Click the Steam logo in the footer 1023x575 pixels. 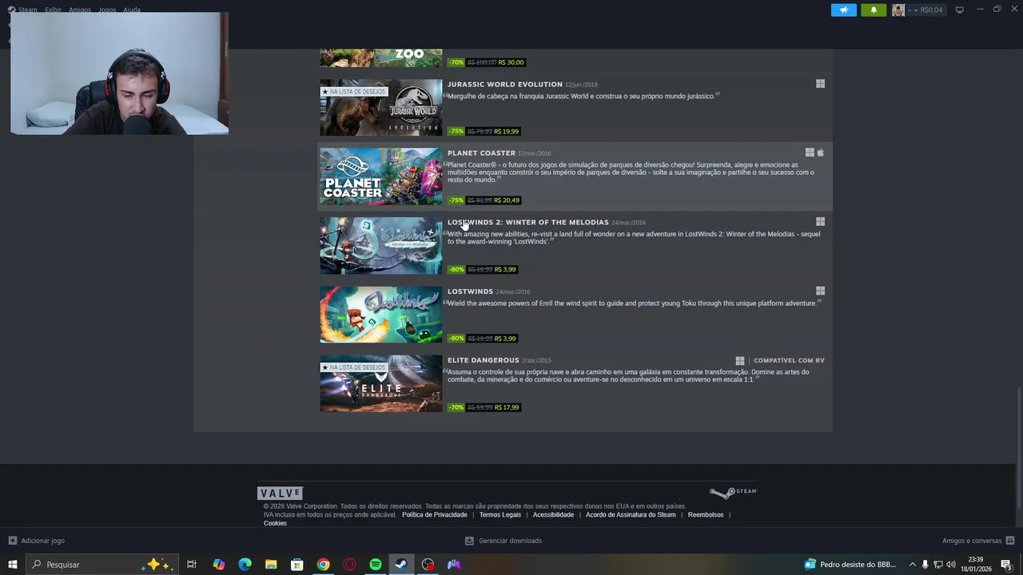733,493
